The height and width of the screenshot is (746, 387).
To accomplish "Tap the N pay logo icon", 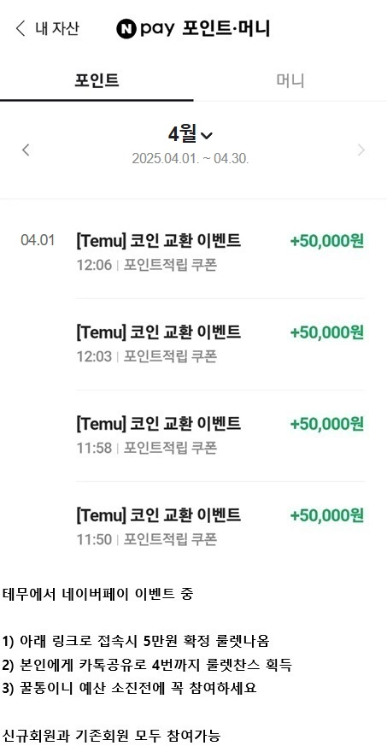I will pos(126,28).
